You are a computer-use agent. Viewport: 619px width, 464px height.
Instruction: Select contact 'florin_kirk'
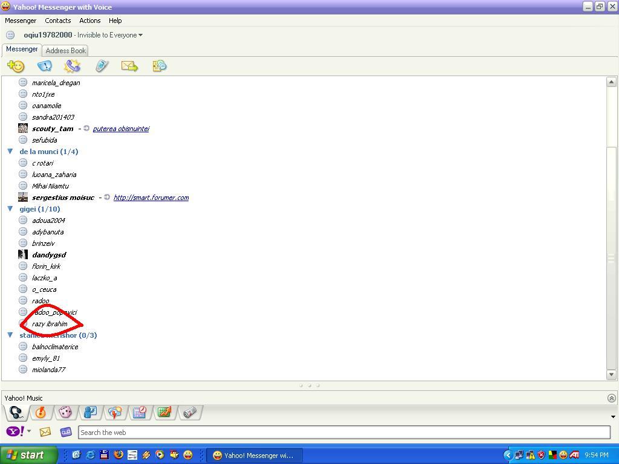46,266
